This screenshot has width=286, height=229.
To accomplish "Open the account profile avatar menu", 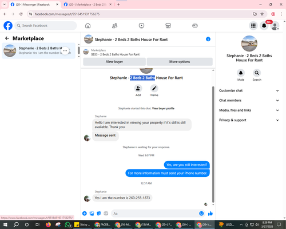I will tap(275, 26).
